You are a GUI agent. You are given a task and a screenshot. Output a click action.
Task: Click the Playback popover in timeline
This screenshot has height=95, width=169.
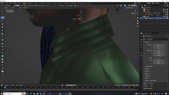pos(7,85)
